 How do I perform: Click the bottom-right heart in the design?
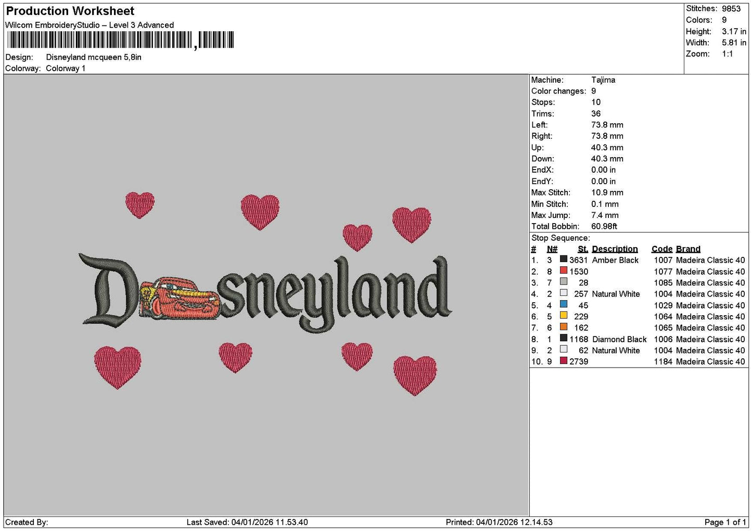point(415,375)
